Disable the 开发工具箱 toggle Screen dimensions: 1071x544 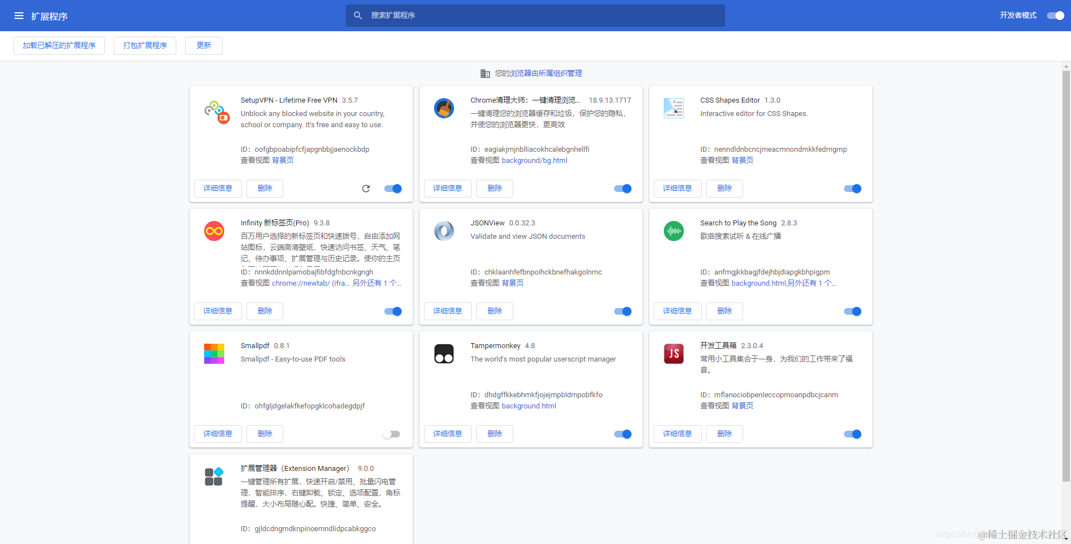tap(853, 434)
